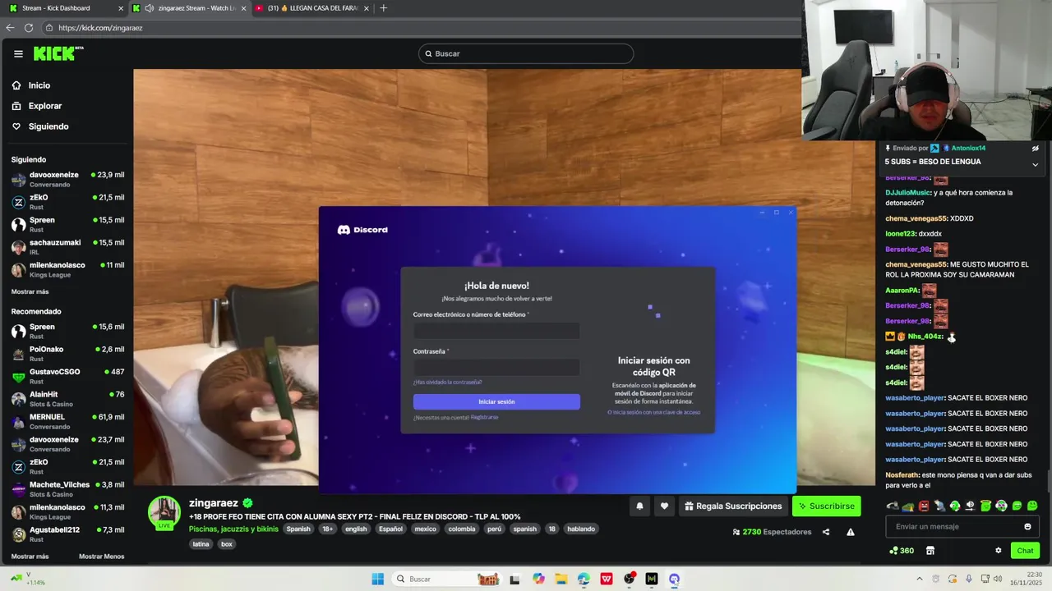Open GustavoCSGO recommended channel

point(67,376)
